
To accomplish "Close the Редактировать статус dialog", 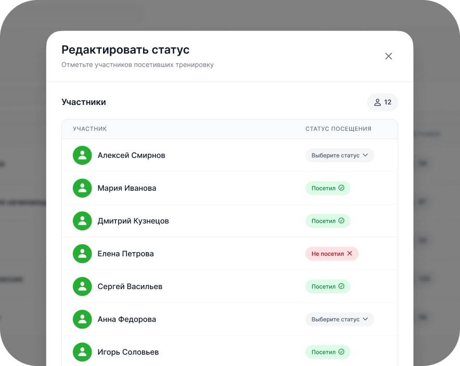I will click(388, 56).
